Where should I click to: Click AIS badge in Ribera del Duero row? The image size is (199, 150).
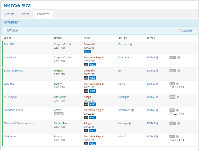click(86, 131)
